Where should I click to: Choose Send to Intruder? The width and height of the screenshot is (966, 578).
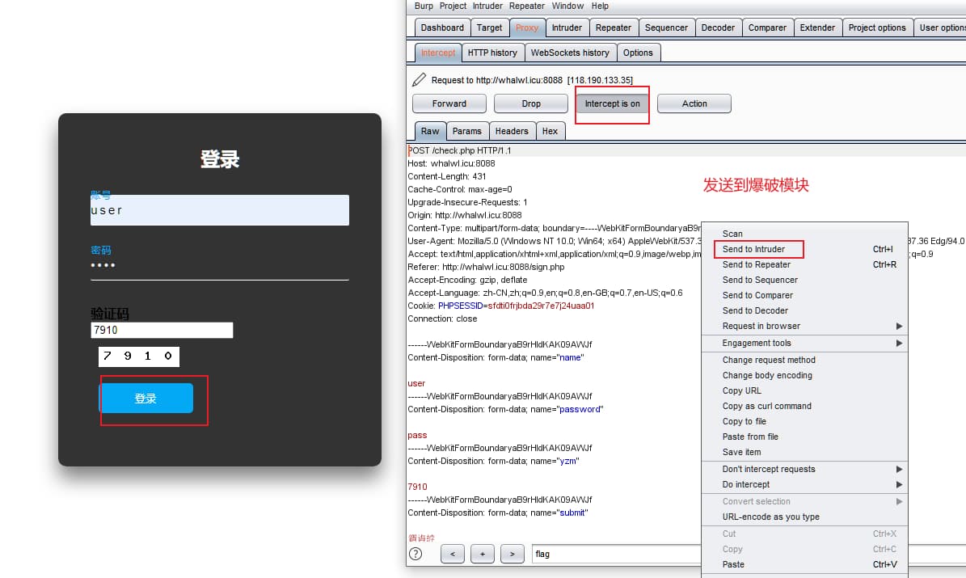click(x=804, y=249)
